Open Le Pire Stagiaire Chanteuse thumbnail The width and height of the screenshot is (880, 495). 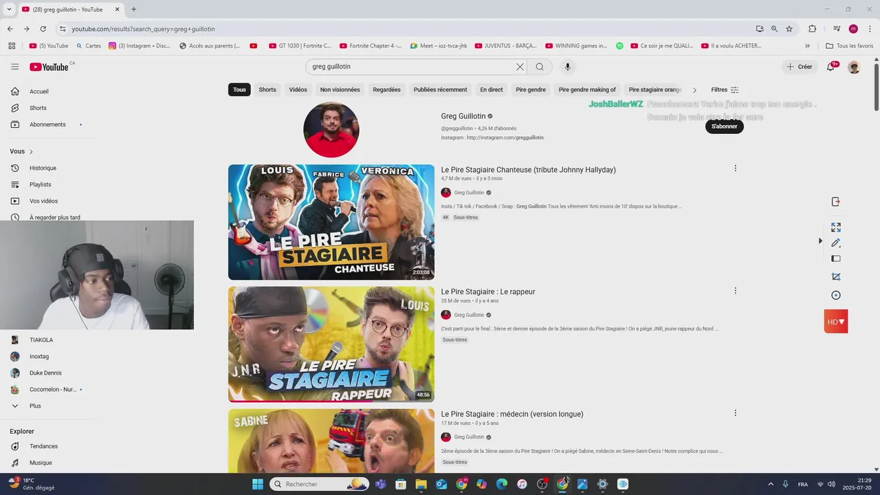(x=331, y=222)
